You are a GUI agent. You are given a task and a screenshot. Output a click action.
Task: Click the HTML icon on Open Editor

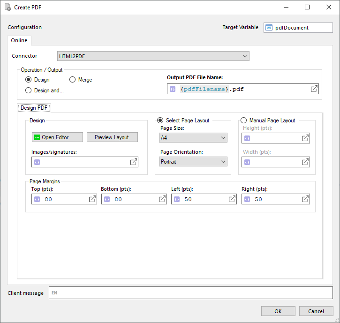(37, 137)
